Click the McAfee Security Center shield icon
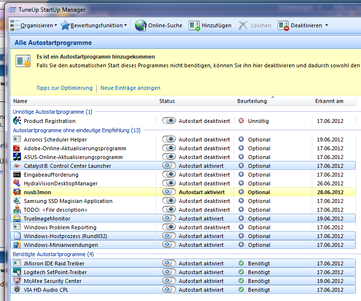This screenshot has width=361, height=301. click(17, 281)
